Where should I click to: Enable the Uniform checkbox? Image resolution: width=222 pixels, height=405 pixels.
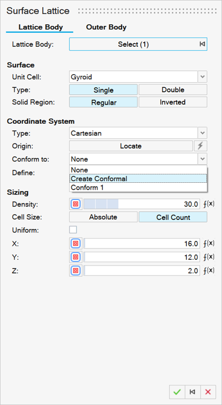(73, 229)
